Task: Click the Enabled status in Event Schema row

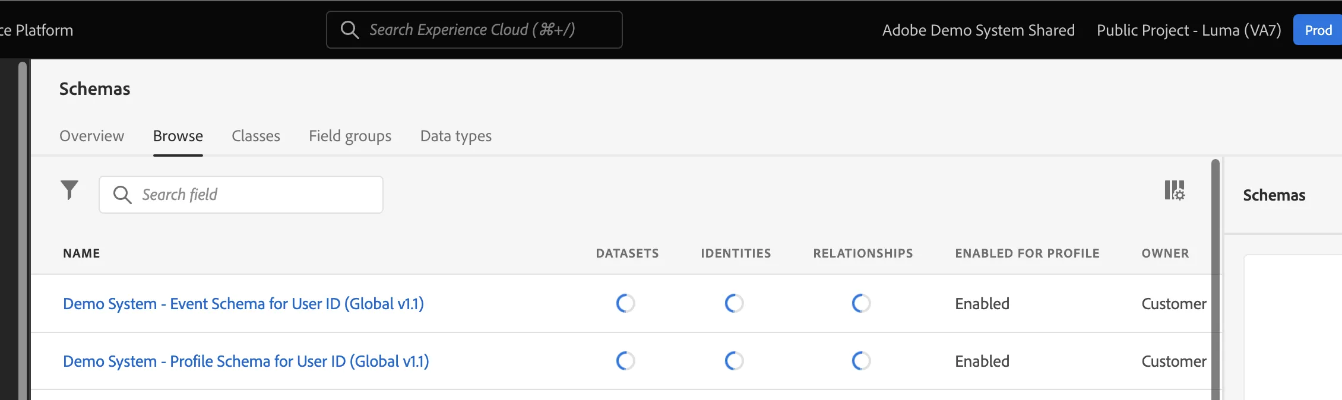Action: [x=982, y=304]
